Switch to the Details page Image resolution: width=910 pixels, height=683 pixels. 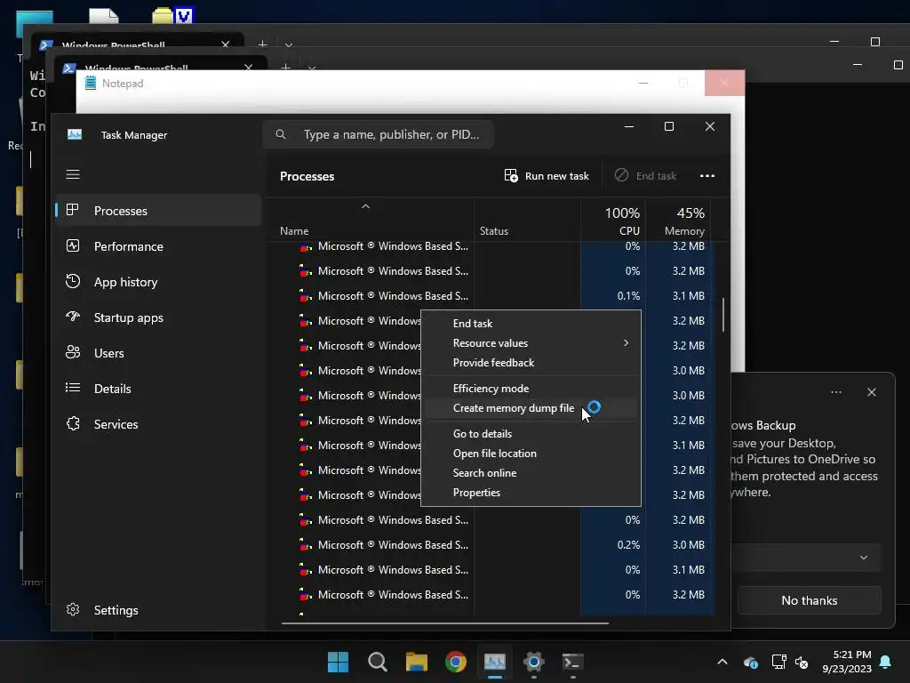point(158,389)
